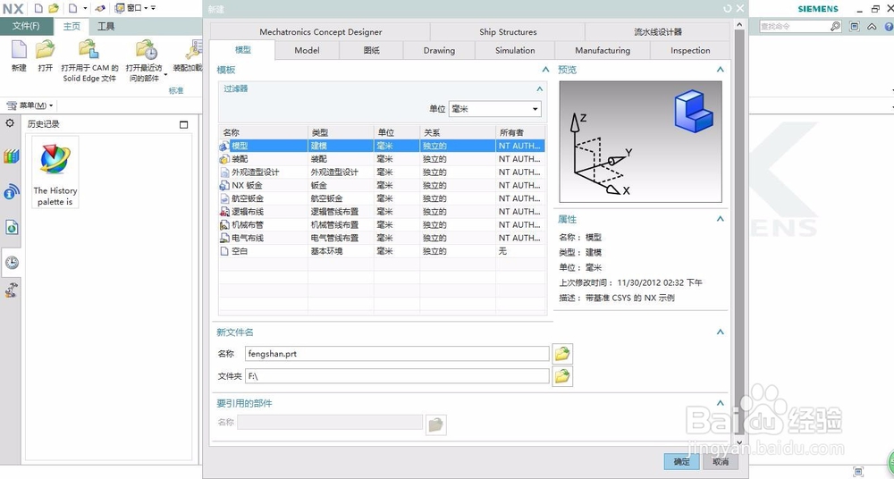
Task: Select the 装配 template row
Action: click(382, 159)
